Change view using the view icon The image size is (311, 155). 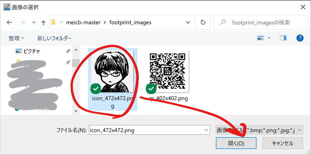260,38
